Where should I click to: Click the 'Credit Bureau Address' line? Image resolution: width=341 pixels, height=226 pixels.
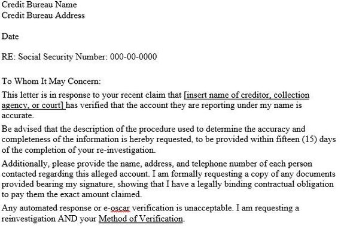pyautogui.click(x=43, y=16)
